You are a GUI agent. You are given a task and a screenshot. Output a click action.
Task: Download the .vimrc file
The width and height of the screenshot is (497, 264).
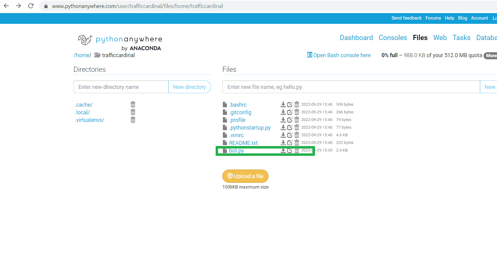point(283,135)
